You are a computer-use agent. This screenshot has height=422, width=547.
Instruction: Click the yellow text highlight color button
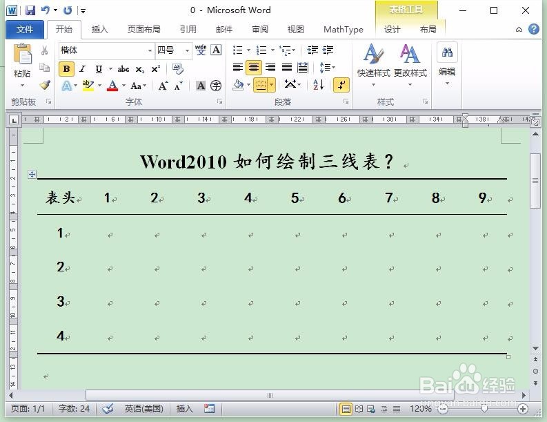coord(88,85)
